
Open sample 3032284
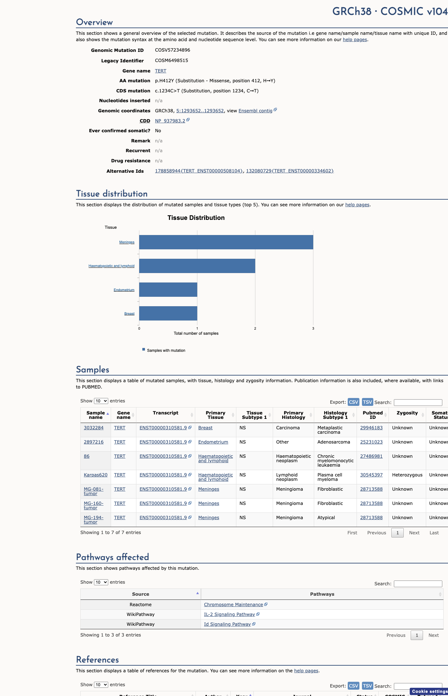tap(94, 428)
